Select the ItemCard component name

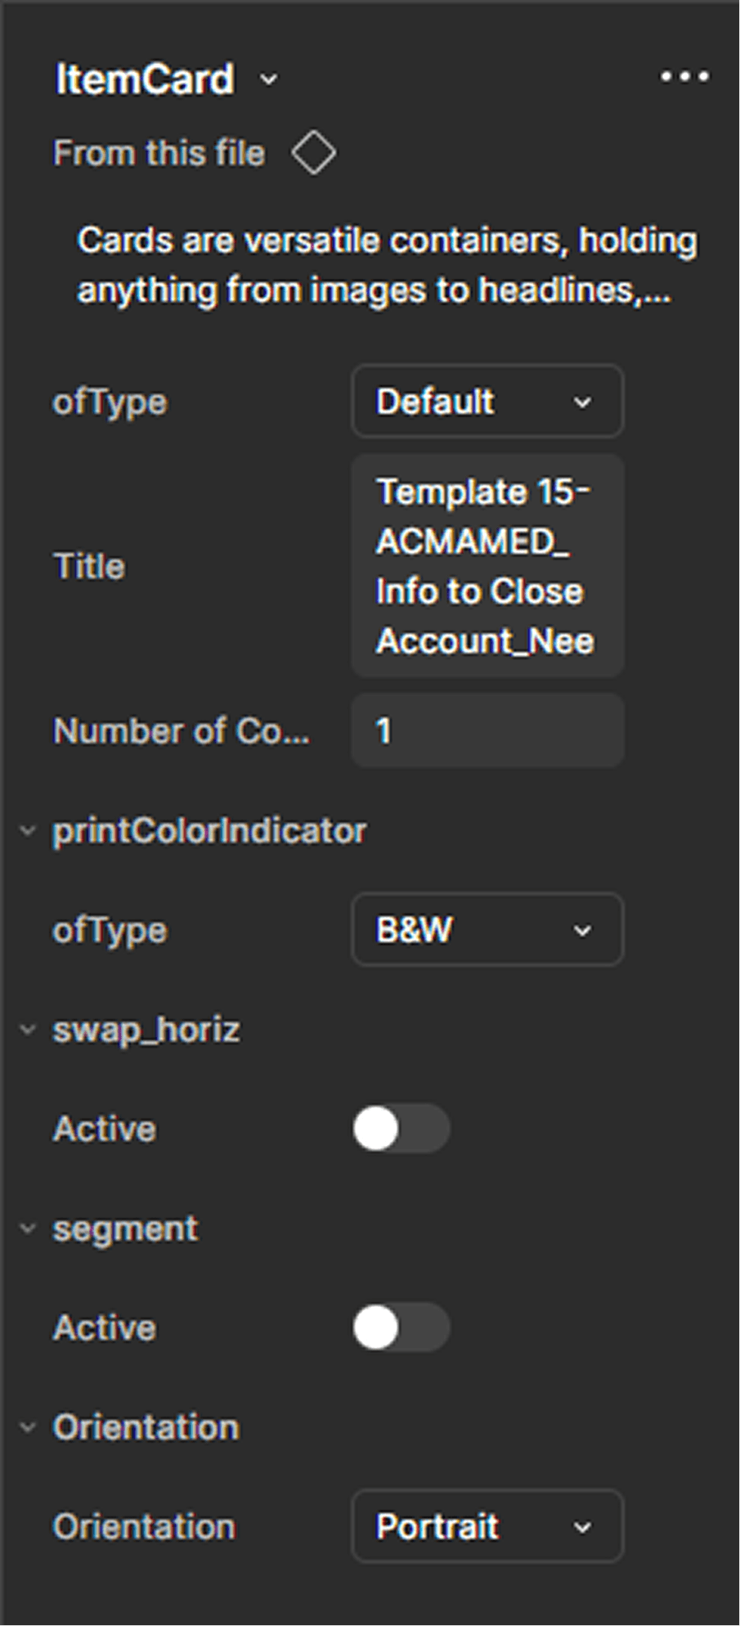tap(144, 79)
